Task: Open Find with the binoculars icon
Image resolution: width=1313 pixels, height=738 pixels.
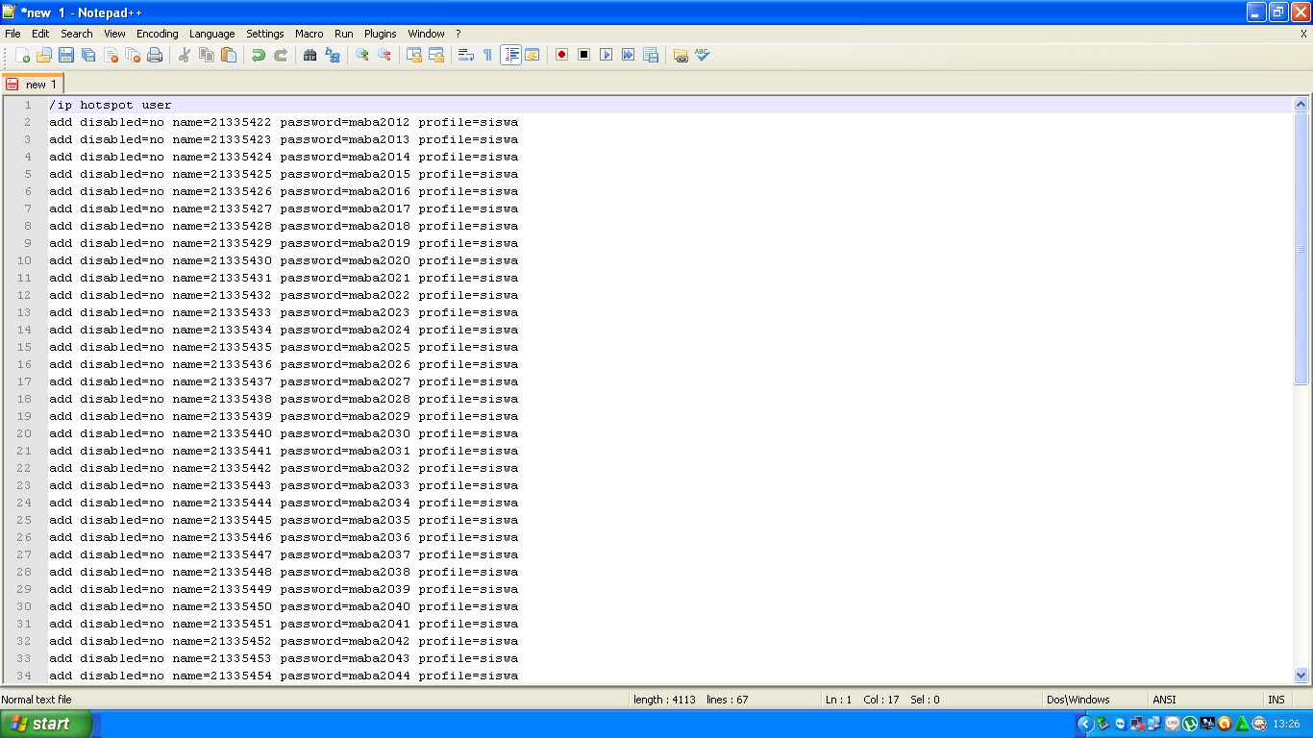Action: coord(310,56)
